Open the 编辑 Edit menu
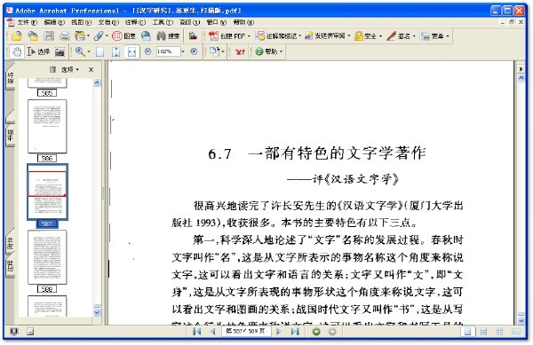Viewport: 533px width, 345px height. [54, 22]
